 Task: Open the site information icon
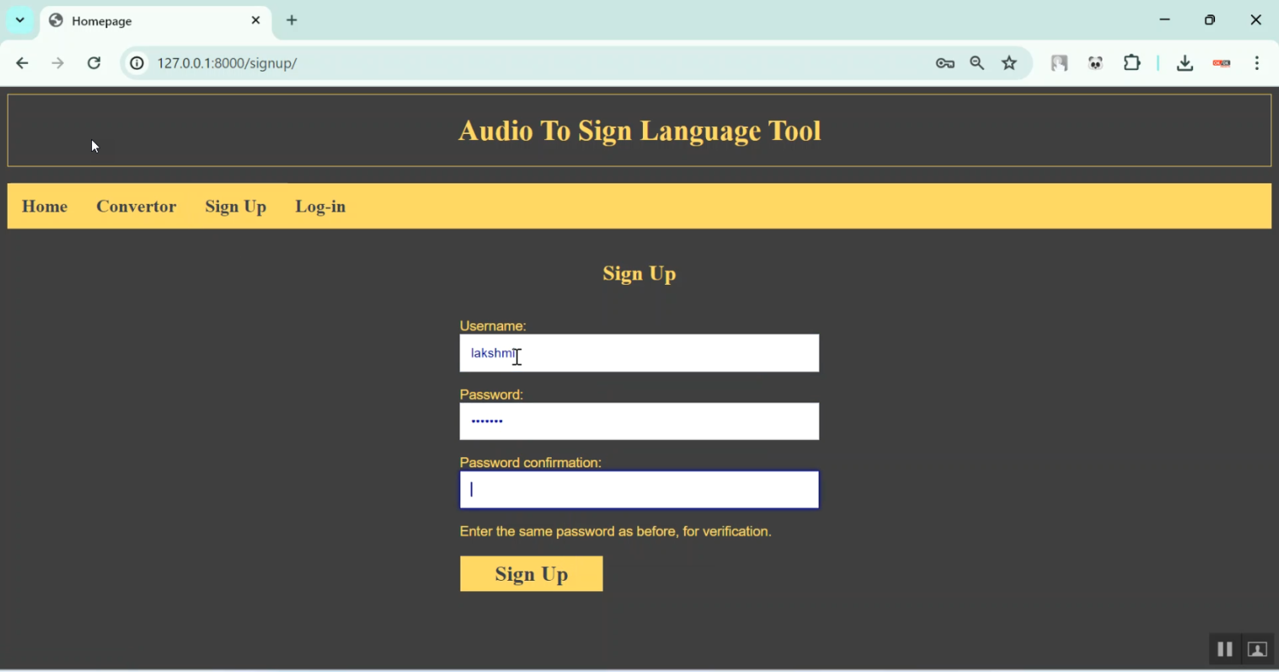point(136,63)
